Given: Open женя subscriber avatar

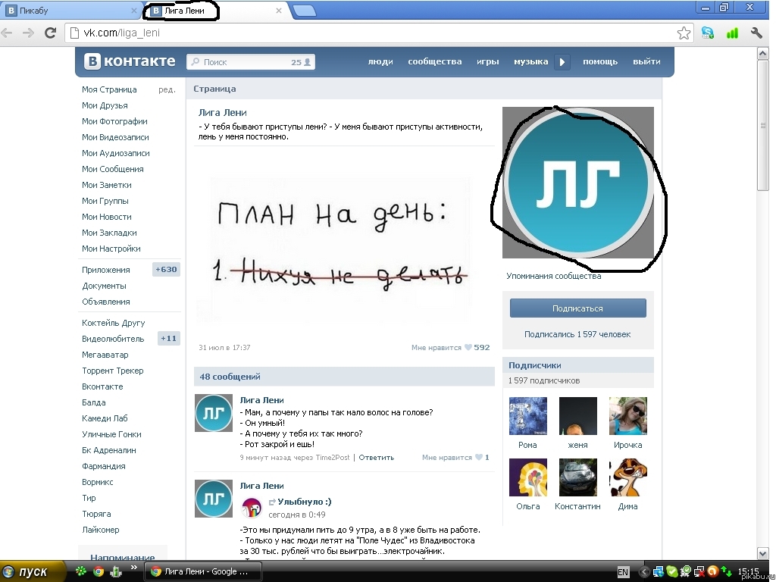Looking at the screenshot, I should click(x=578, y=416).
